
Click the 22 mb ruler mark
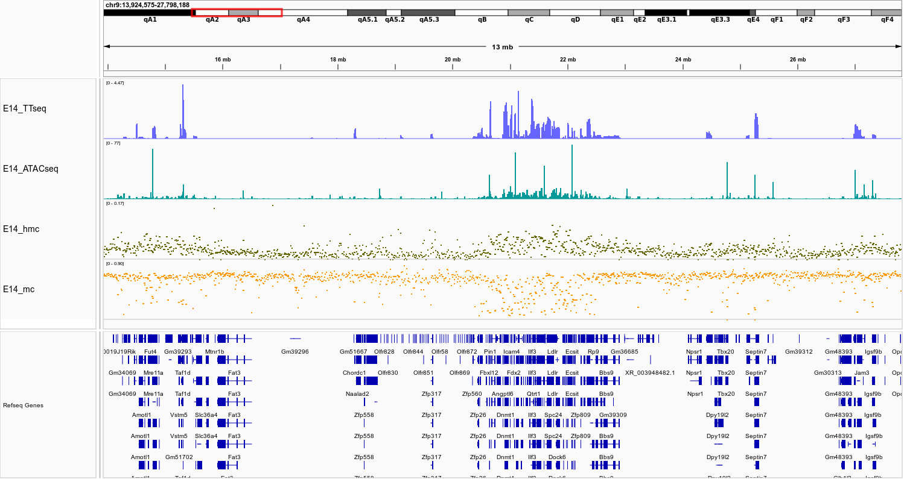point(568,60)
